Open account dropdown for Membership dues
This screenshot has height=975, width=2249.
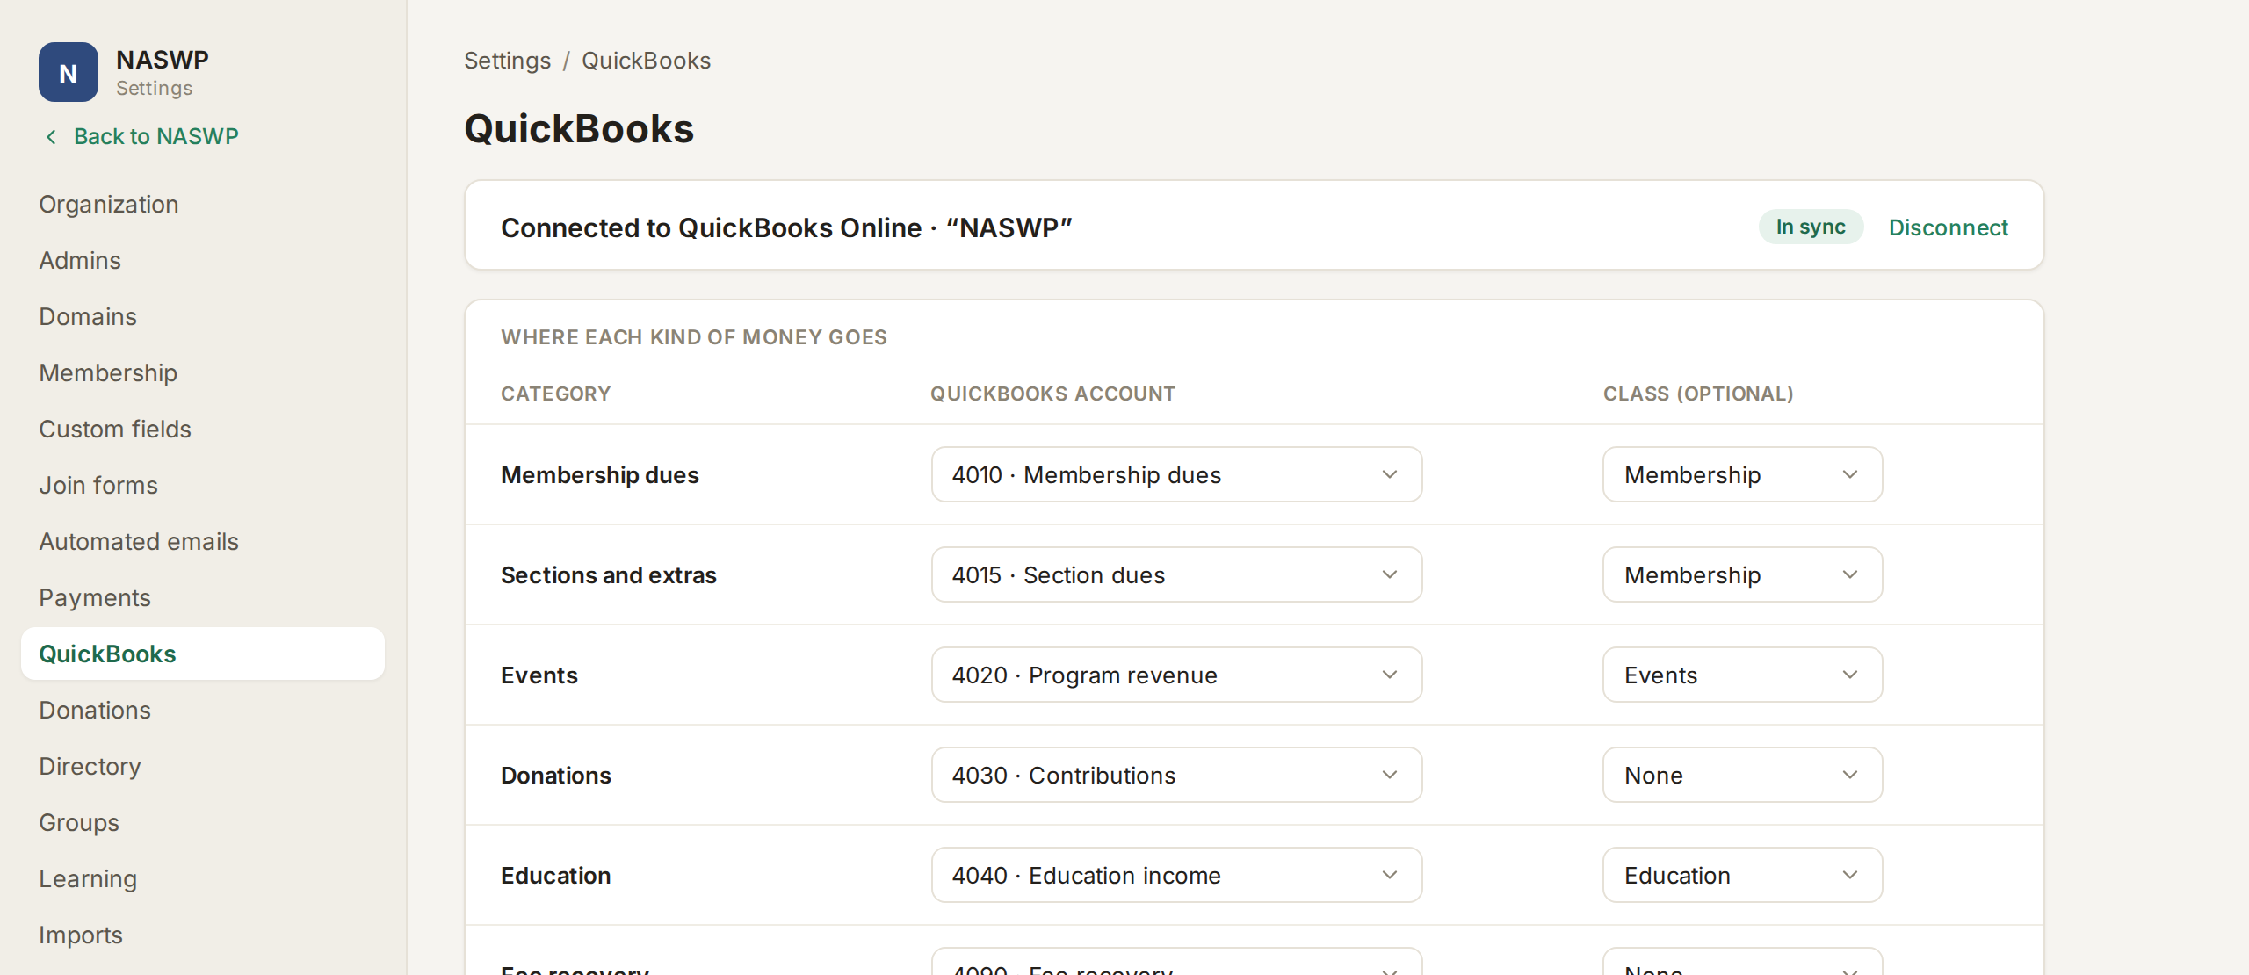(x=1176, y=474)
